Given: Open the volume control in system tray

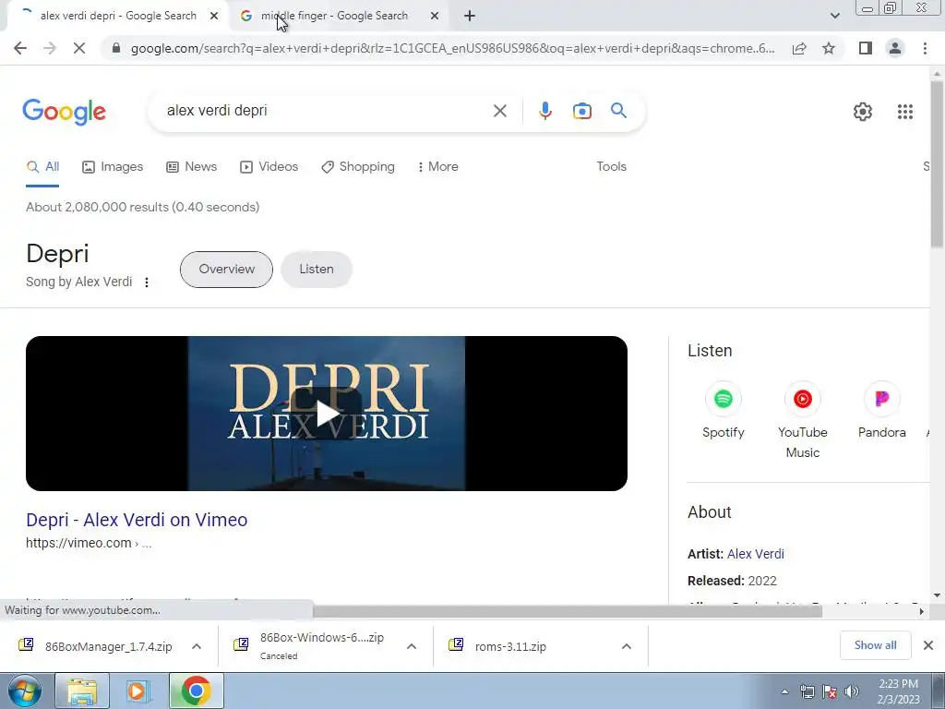Looking at the screenshot, I should point(852,691).
